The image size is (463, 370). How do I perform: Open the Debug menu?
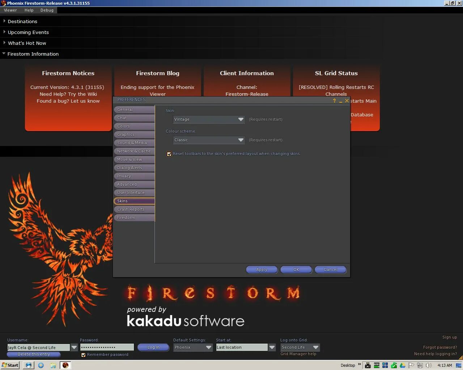pos(47,10)
